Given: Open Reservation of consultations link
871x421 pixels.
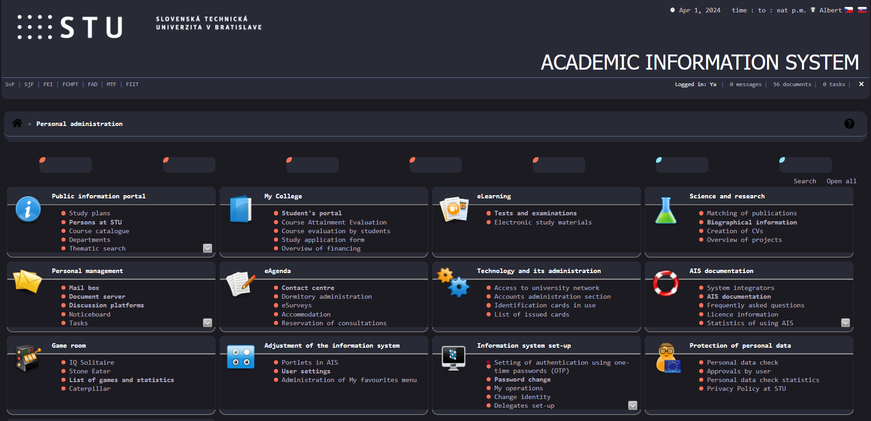Looking at the screenshot, I should tap(334, 323).
